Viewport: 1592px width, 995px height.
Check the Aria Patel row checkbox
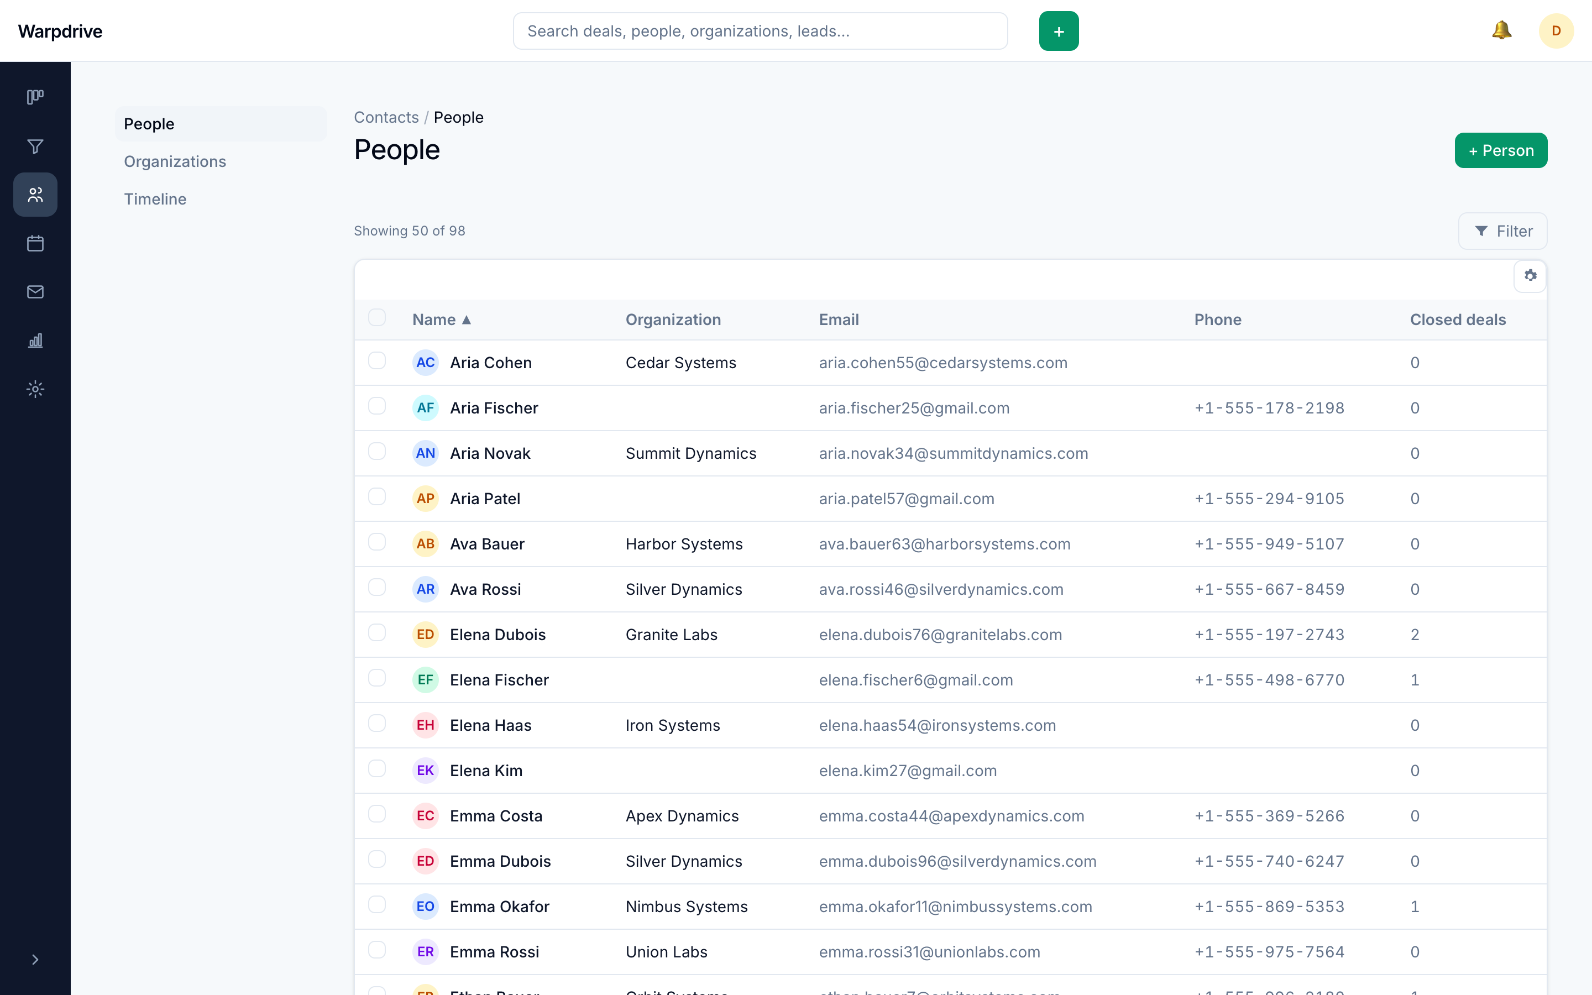(x=377, y=497)
